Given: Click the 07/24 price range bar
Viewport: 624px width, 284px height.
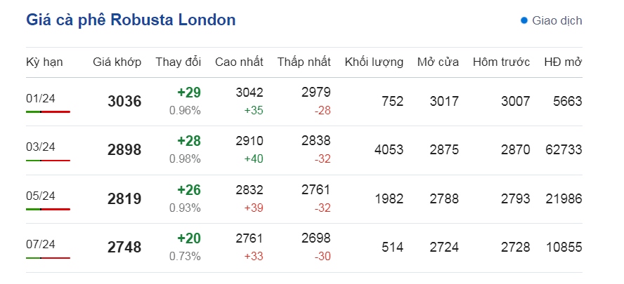Looking at the screenshot, I should tap(48, 258).
